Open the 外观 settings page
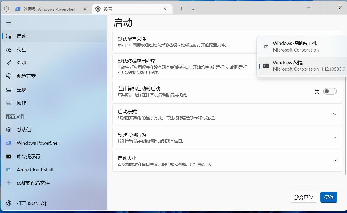Image resolution: width=347 pixels, height=213 pixels. (x=54, y=63)
